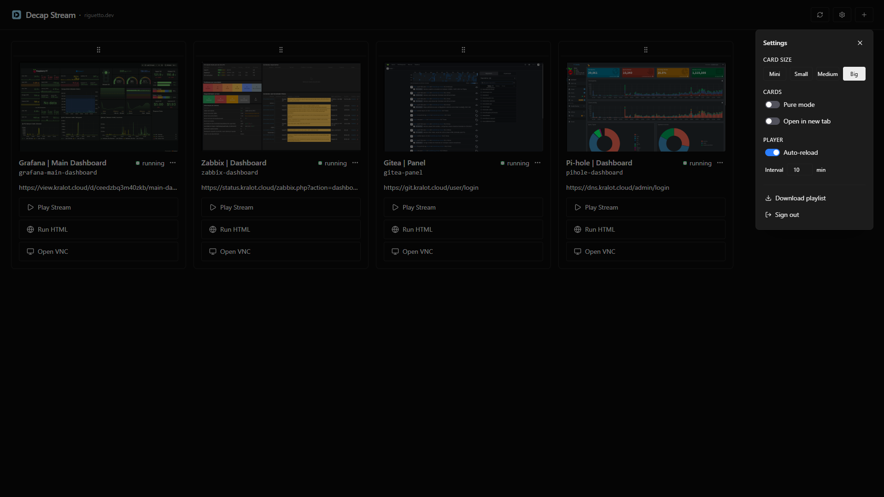This screenshot has width=884, height=497.
Task: Click the sign out icon in Settings
Action: [768, 215]
